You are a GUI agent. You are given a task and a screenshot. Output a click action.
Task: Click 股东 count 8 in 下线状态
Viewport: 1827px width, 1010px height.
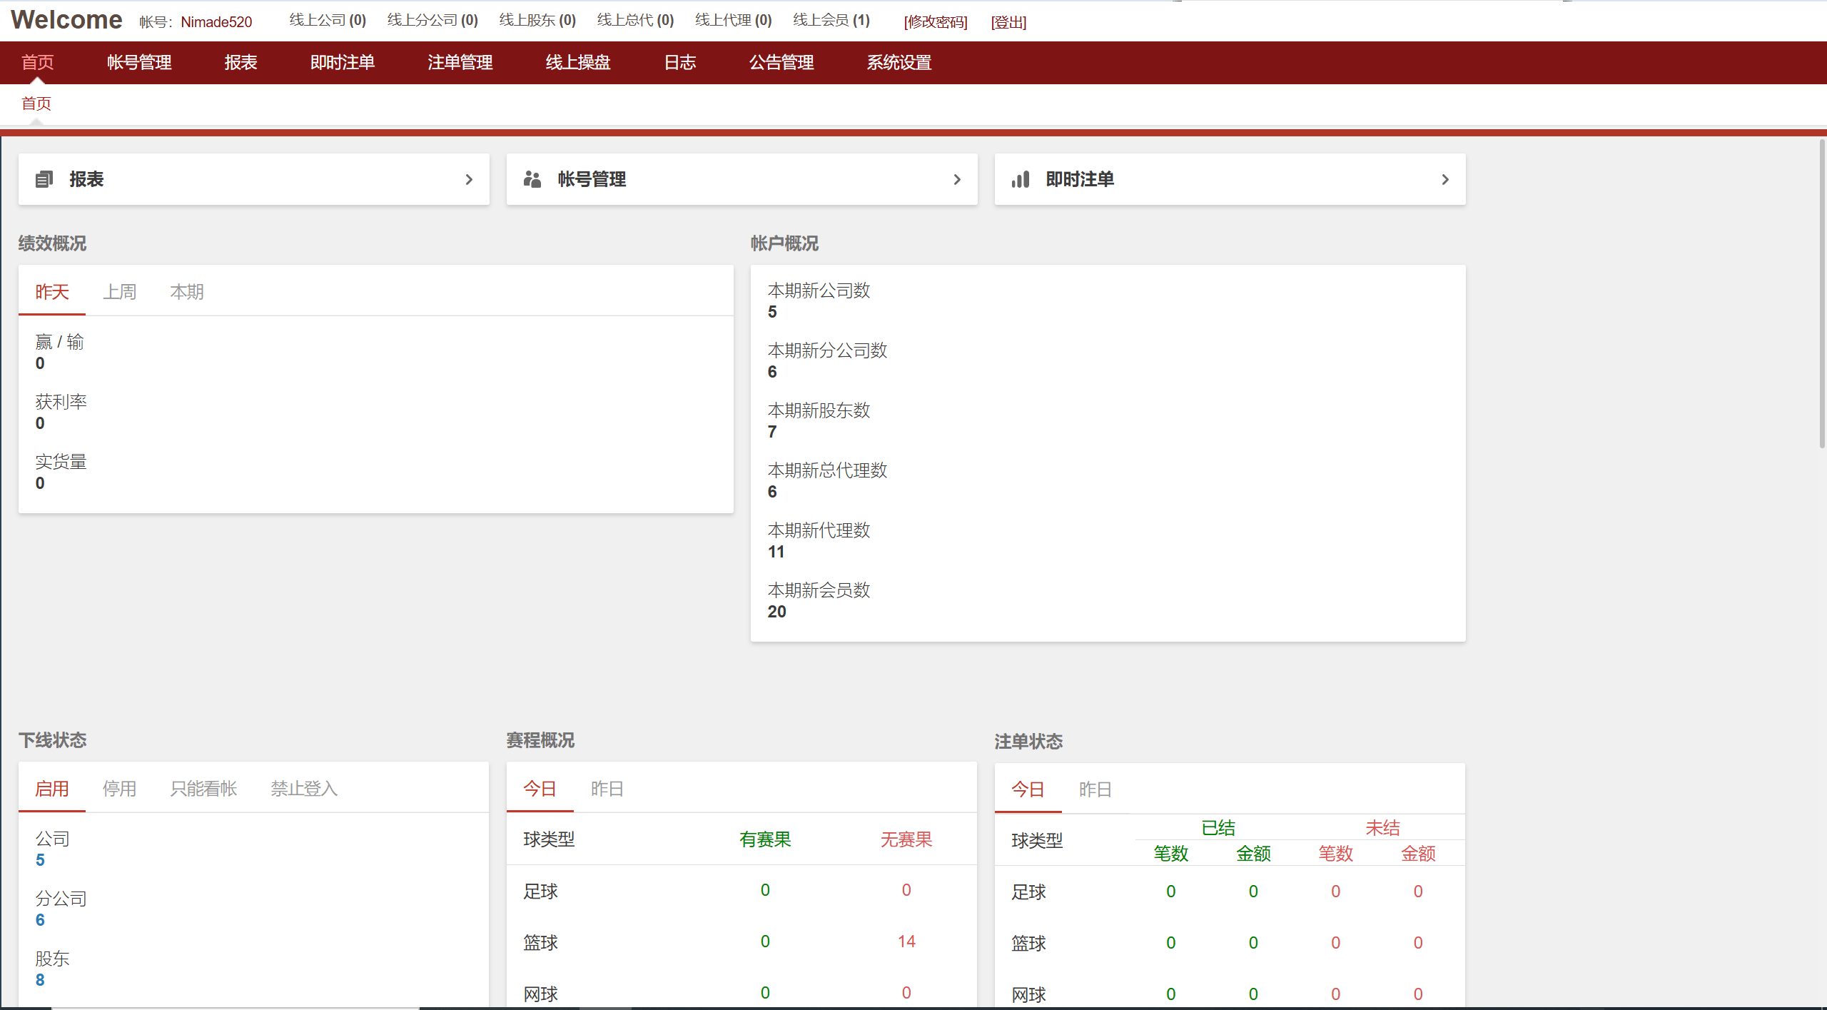coord(40,980)
